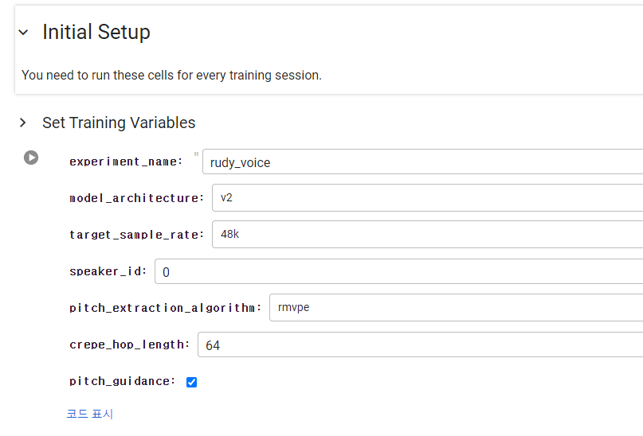The width and height of the screenshot is (643, 436).
Task: Toggle the pitch_guidance checkbox
Action: pos(191,382)
